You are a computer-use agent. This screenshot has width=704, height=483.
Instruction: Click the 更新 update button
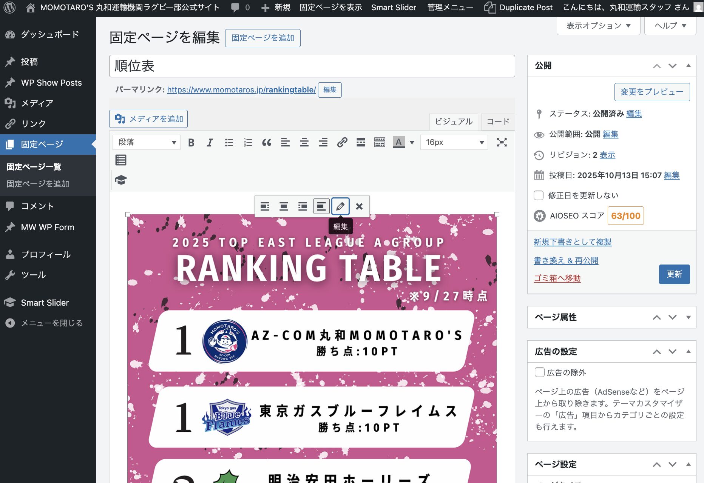tap(674, 274)
